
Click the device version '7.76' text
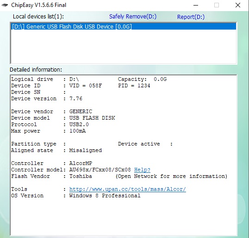click(76, 98)
